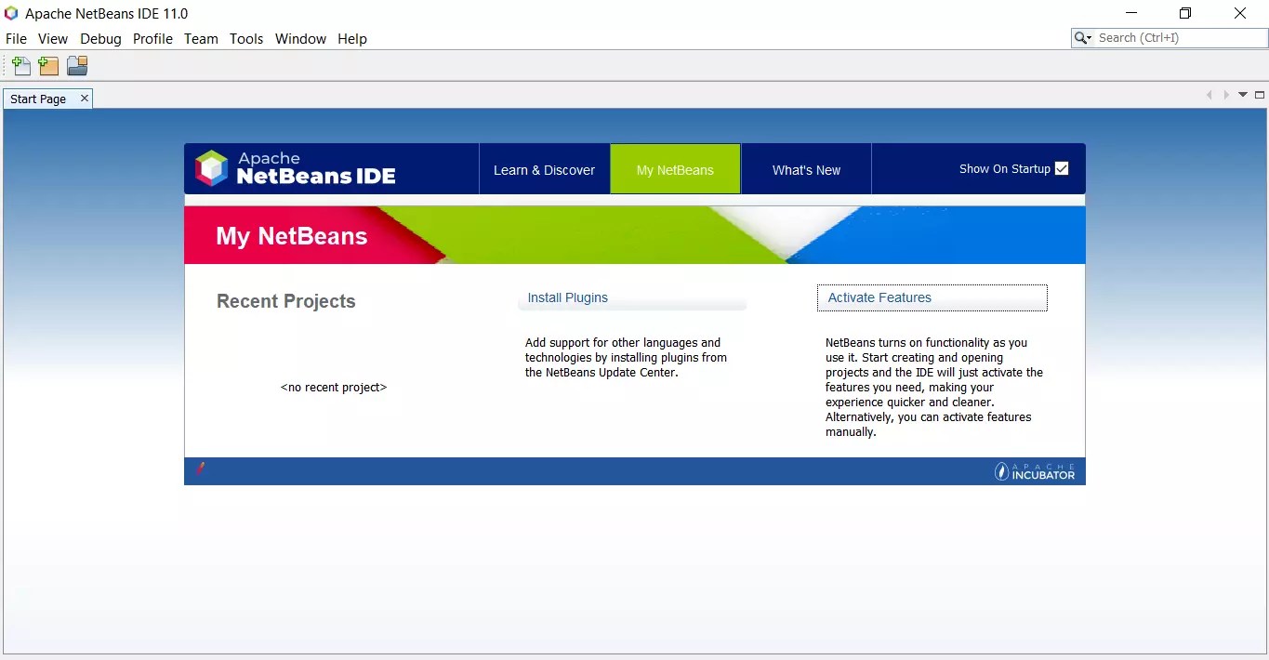Click the <no recent project> text
This screenshot has width=1269, height=660.
[334, 388]
